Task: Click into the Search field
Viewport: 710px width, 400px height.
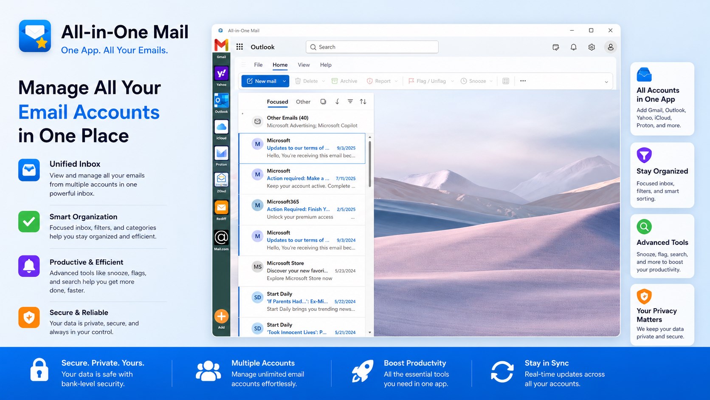Action: point(372,47)
